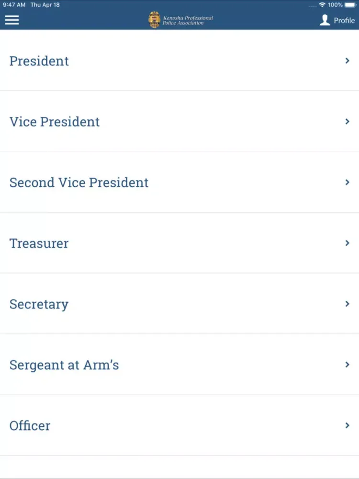359x479 pixels.
Task: Open the Second Vice President entry
Action: 179,182
